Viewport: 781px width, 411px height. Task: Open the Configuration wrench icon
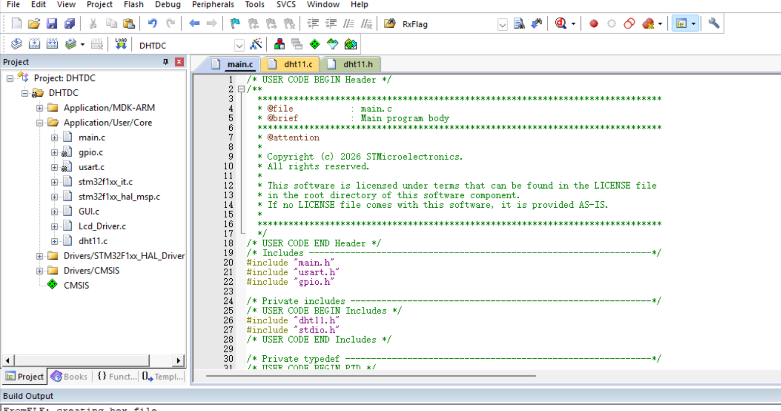click(x=714, y=24)
